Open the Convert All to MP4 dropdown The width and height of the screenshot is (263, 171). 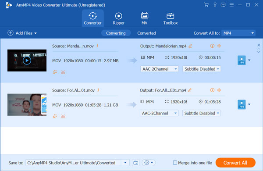click(238, 33)
